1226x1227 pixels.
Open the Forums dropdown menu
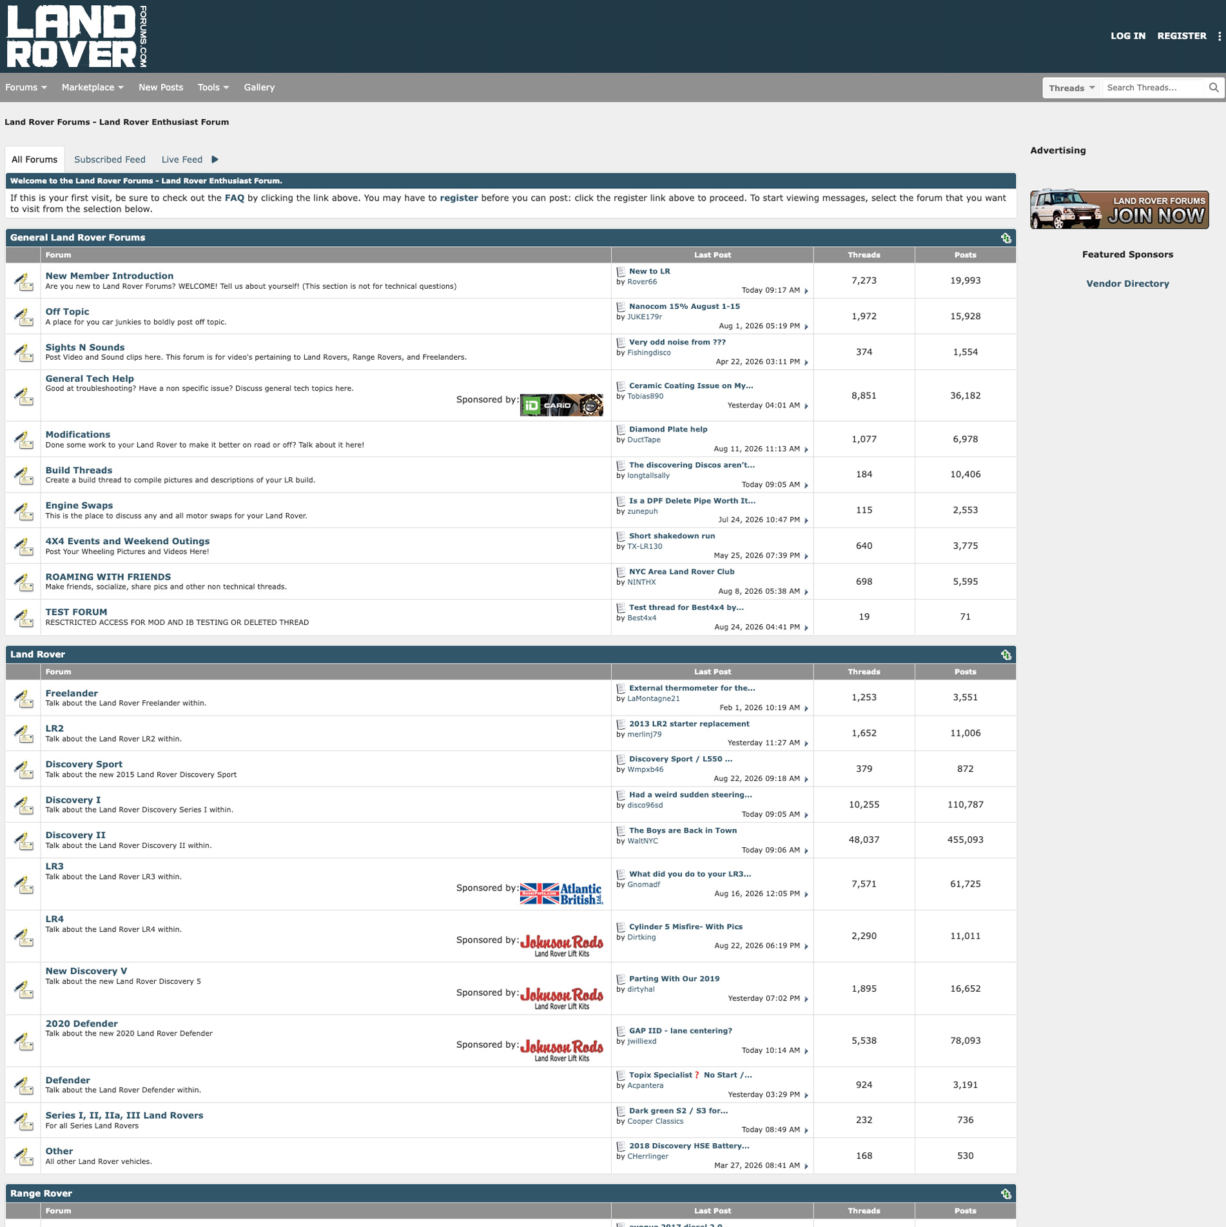coord(26,87)
